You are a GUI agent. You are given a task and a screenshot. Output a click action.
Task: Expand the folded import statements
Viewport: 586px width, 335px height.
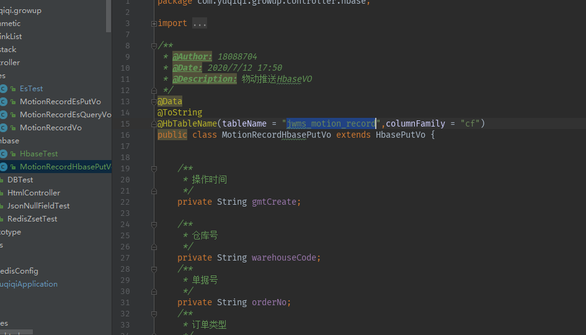(x=154, y=24)
